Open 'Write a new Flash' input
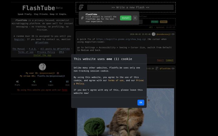The height and width of the screenshot is (136, 218). (130, 7)
